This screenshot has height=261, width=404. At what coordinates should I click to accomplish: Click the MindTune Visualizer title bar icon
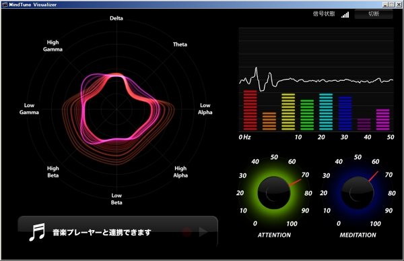pyautogui.click(x=5, y=5)
